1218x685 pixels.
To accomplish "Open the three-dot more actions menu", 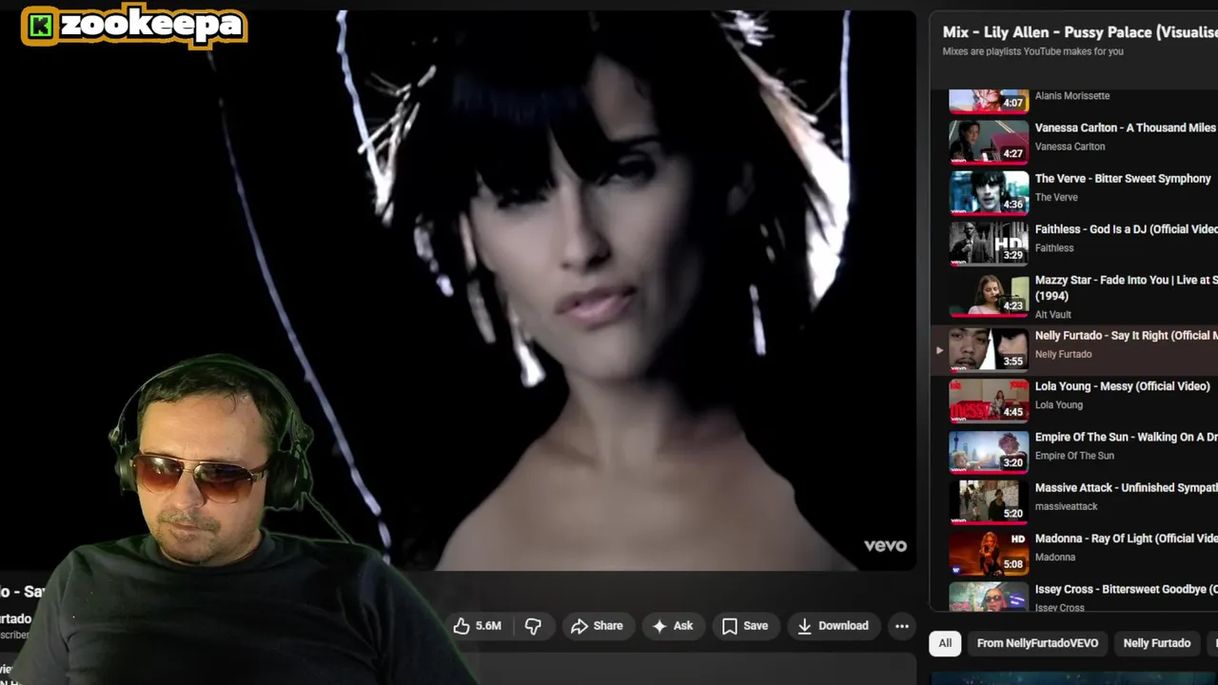I will click(x=901, y=626).
